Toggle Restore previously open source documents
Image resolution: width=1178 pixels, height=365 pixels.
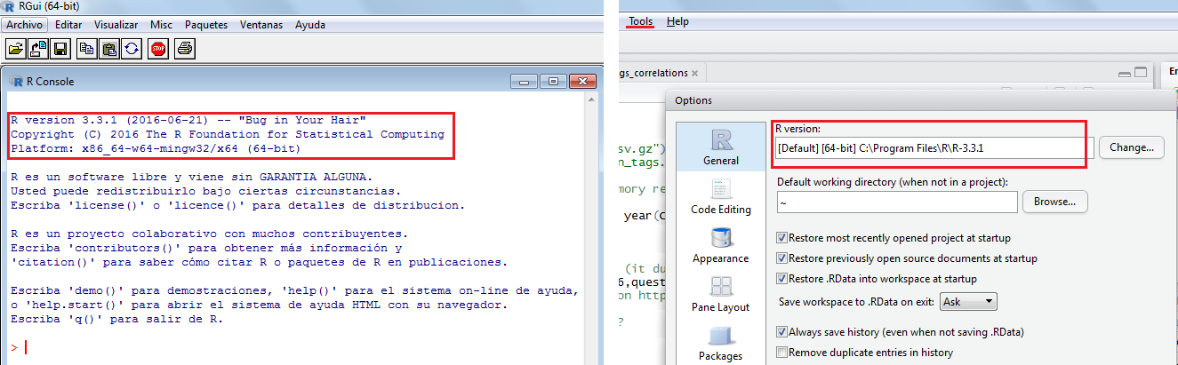782,258
